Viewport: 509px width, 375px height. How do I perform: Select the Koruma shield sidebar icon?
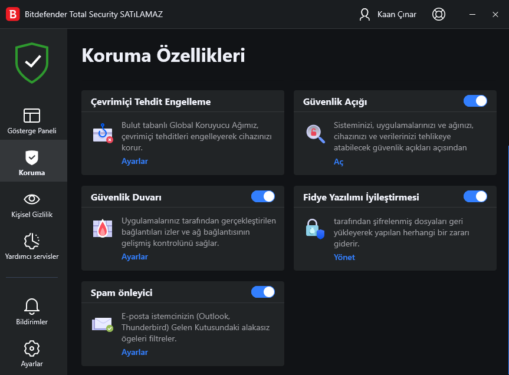coord(32,157)
